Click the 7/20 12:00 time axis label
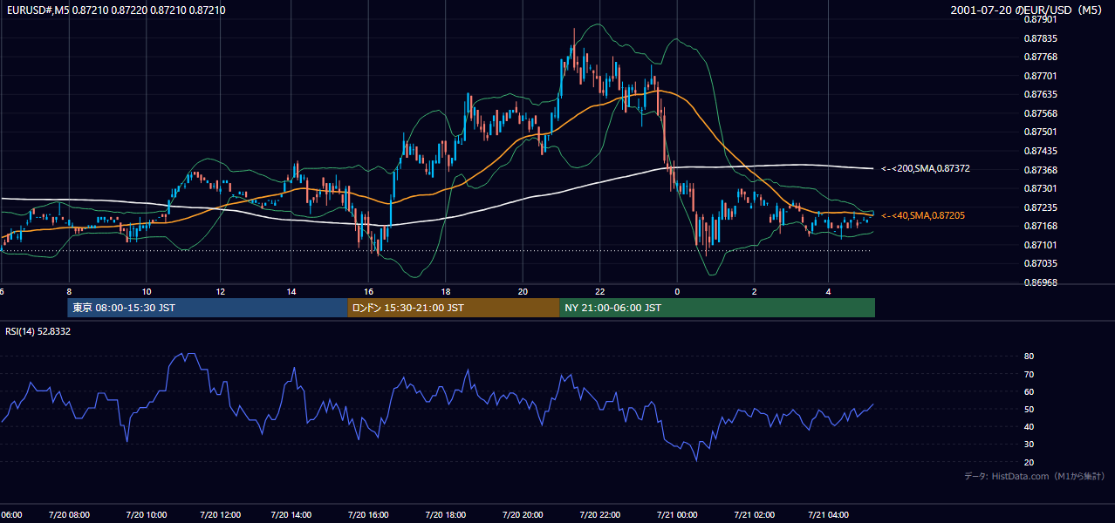The image size is (1115, 523). pyautogui.click(x=221, y=514)
